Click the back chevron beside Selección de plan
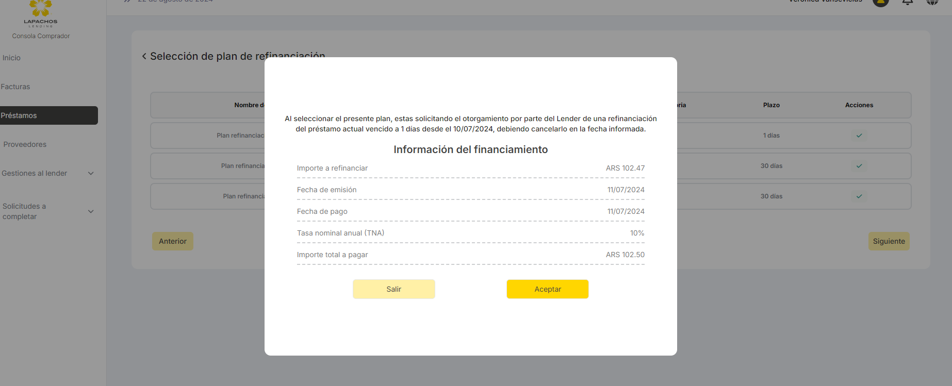 point(144,56)
